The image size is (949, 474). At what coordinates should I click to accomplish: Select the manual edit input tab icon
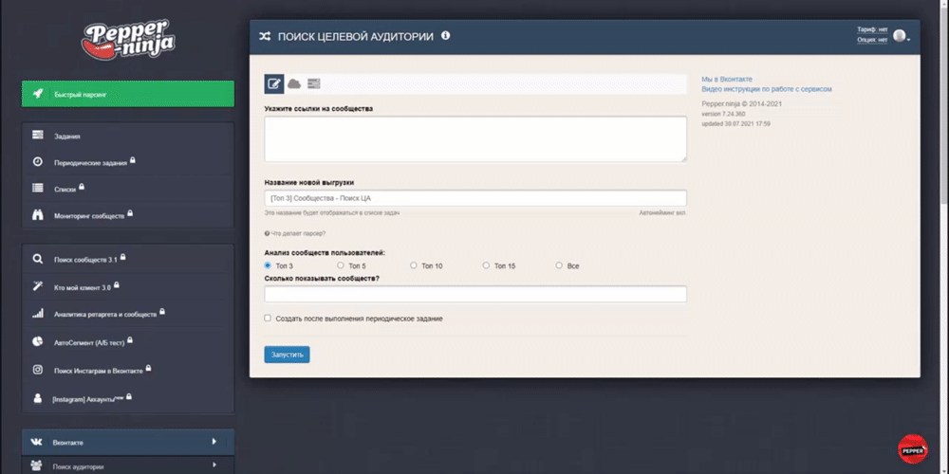[274, 84]
